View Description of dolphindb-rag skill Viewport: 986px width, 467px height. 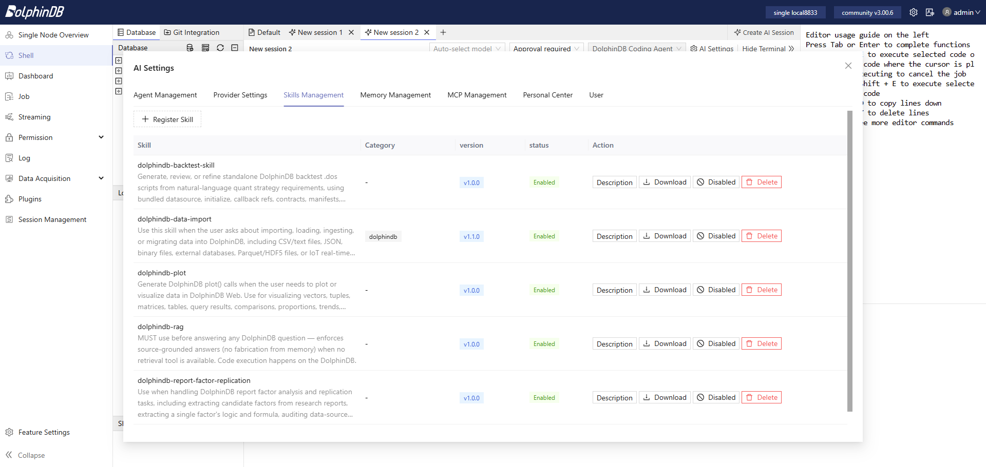point(615,343)
